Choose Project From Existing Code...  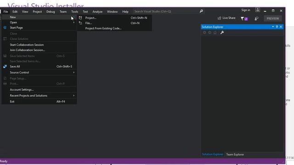point(114,28)
